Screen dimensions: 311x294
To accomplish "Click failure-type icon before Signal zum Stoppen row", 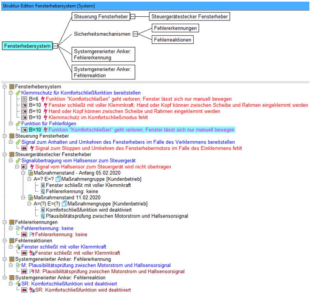I will [x=24, y=148].
